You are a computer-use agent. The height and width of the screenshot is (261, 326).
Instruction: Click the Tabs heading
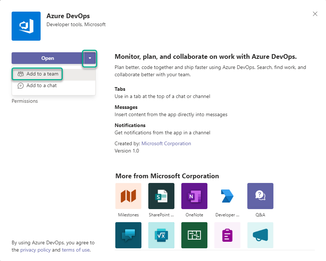coord(120,89)
